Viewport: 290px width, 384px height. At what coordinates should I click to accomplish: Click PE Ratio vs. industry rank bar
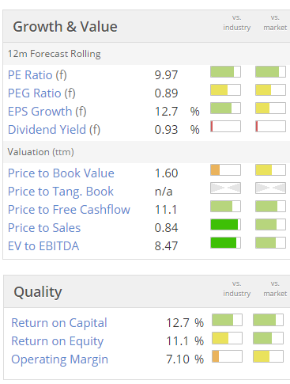[x=225, y=72]
